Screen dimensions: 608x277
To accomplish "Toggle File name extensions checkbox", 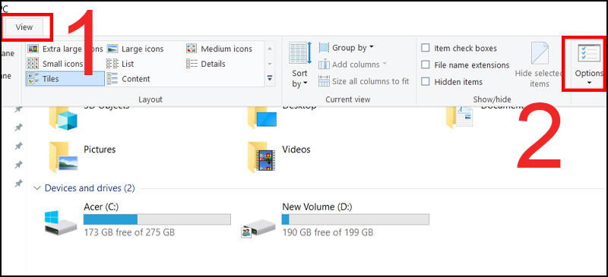I will click(x=465, y=65).
